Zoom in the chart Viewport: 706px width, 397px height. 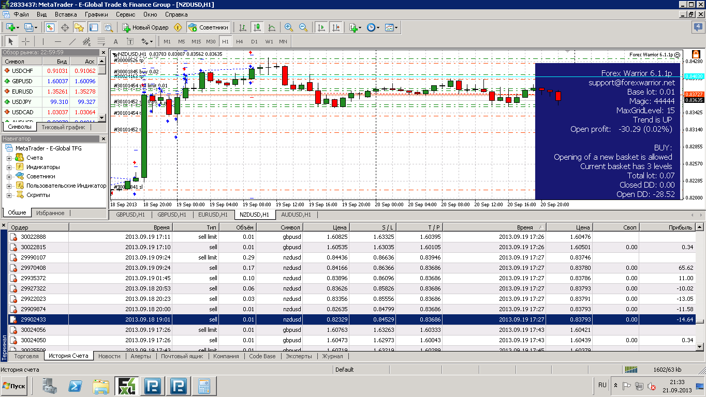289,27
